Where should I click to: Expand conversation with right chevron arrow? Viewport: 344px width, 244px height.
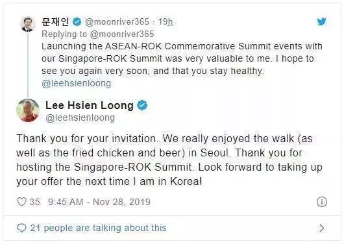[322, 228]
